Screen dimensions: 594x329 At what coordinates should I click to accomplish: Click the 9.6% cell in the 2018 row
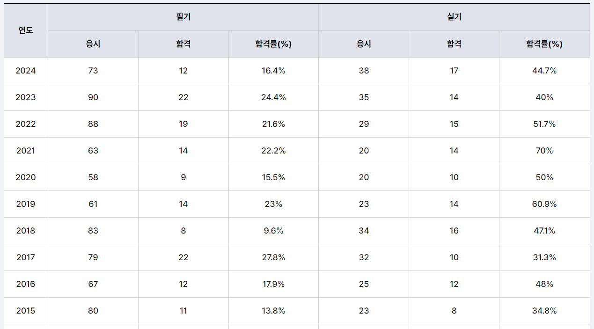273,231
